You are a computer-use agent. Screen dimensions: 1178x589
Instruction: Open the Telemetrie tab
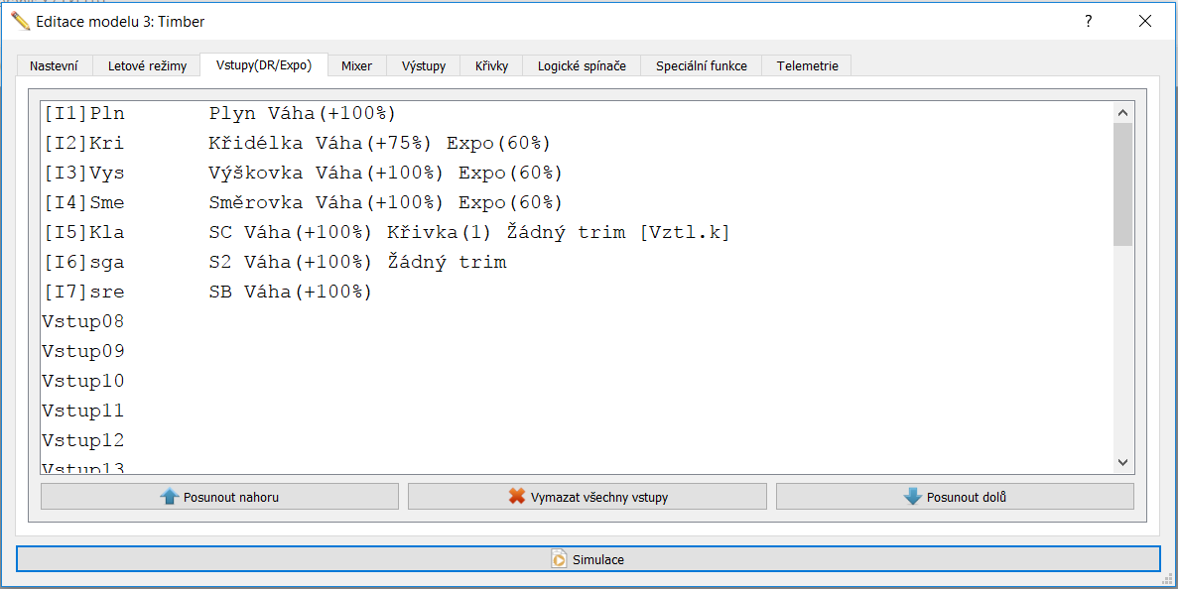[807, 66]
